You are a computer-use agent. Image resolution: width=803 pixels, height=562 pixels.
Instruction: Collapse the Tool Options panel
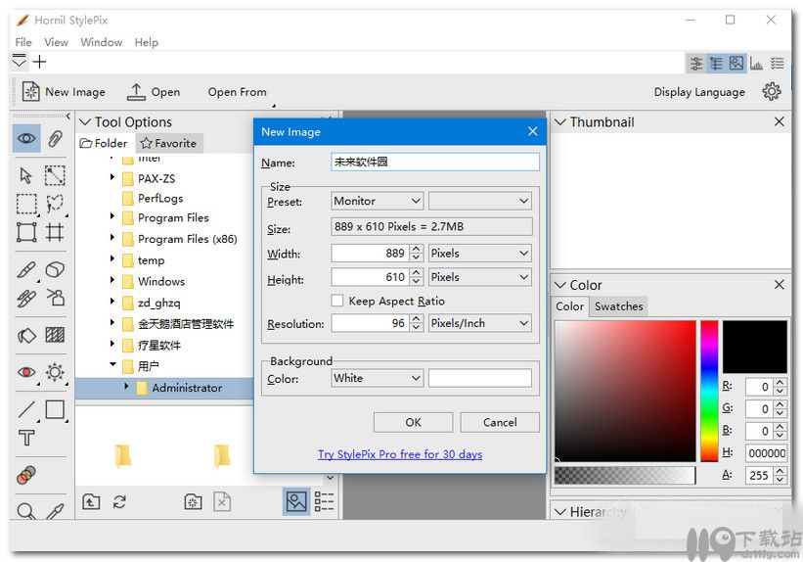85,122
